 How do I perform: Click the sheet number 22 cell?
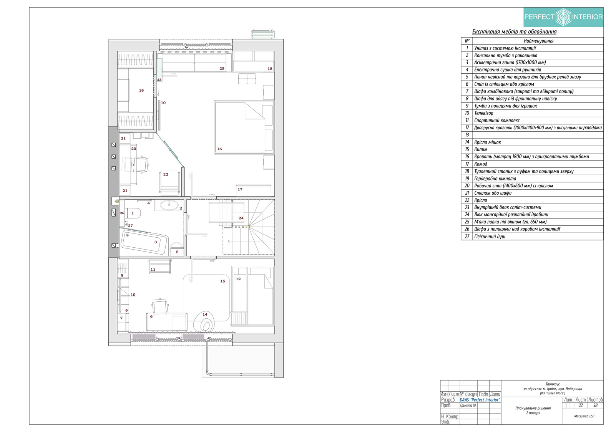coord(581,406)
